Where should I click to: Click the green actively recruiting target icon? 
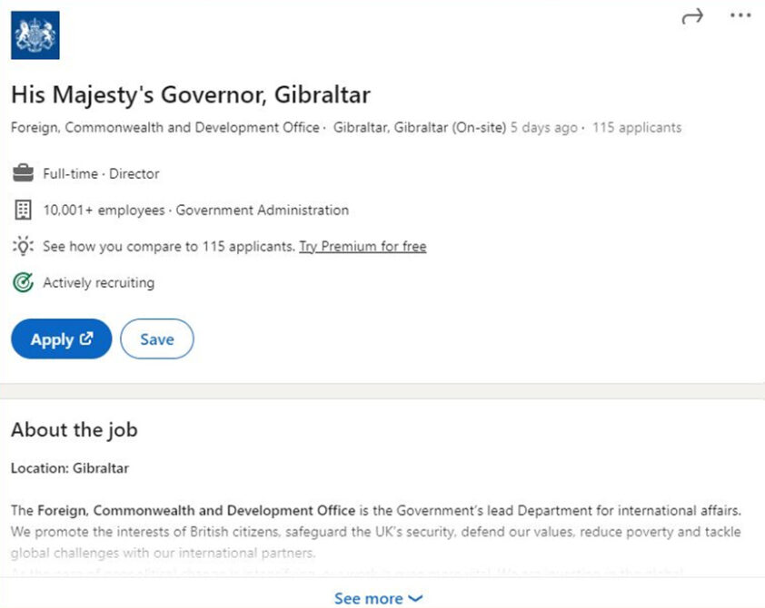[23, 282]
